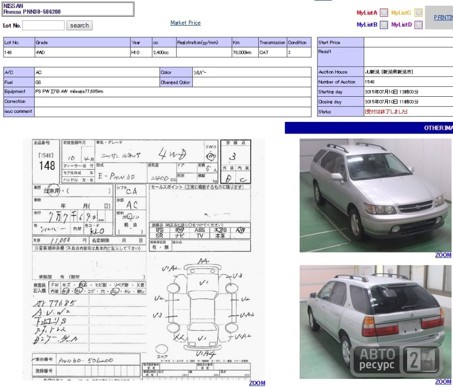This screenshot has width=453, height=387.
Task: Select the 2,400cc engine value
Action: click(x=160, y=52)
